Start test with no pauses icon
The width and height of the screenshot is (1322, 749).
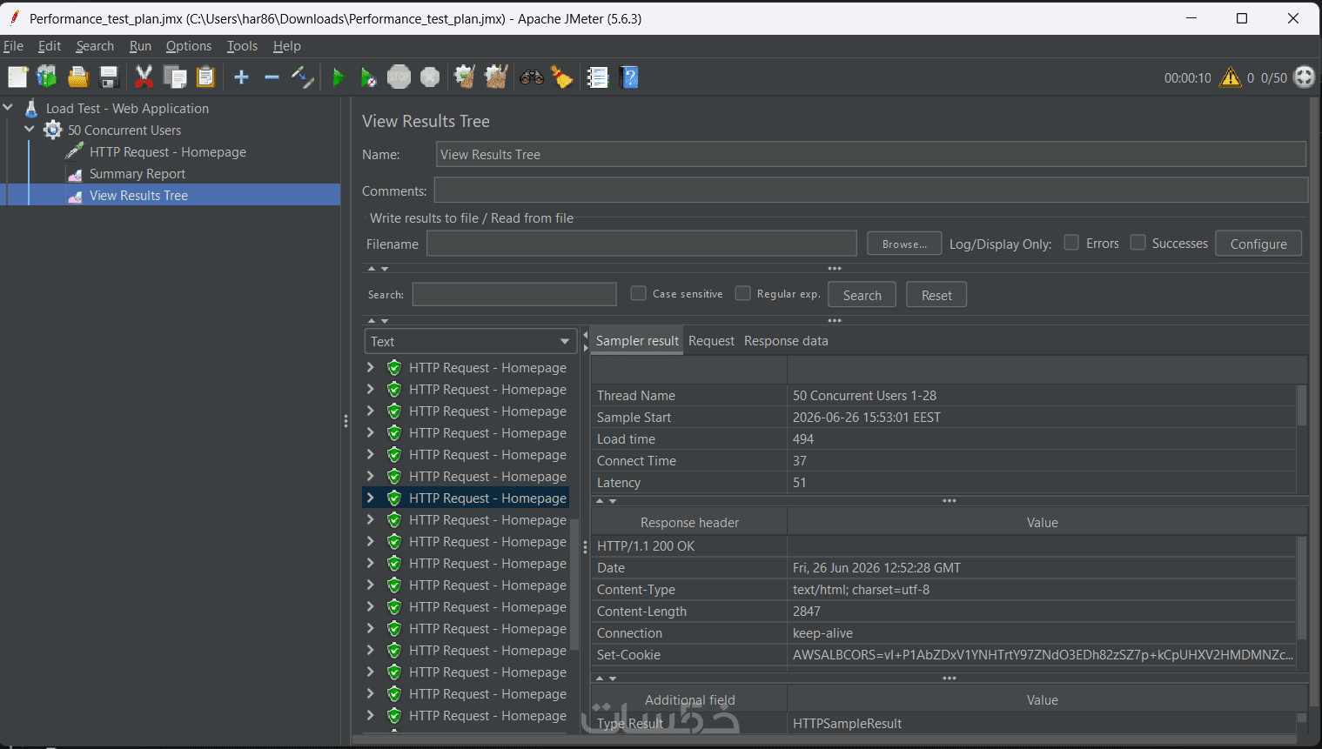(x=369, y=77)
